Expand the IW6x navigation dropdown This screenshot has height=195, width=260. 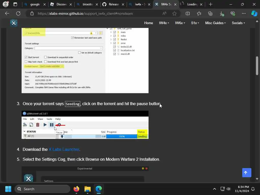click(x=180, y=23)
